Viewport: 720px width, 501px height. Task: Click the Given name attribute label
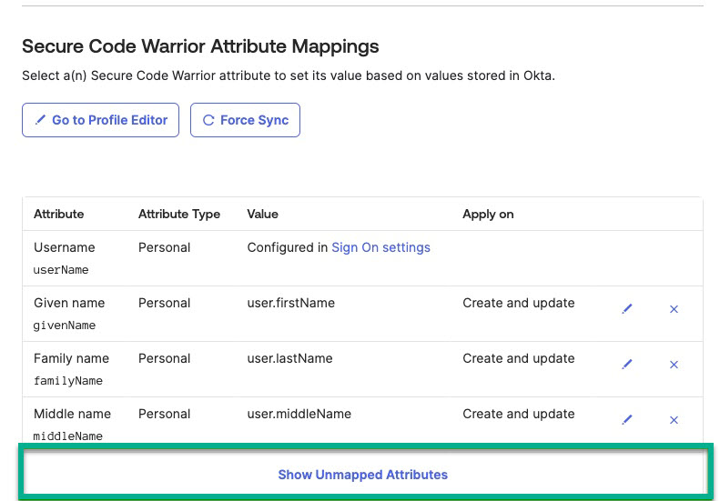click(x=69, y=304)
